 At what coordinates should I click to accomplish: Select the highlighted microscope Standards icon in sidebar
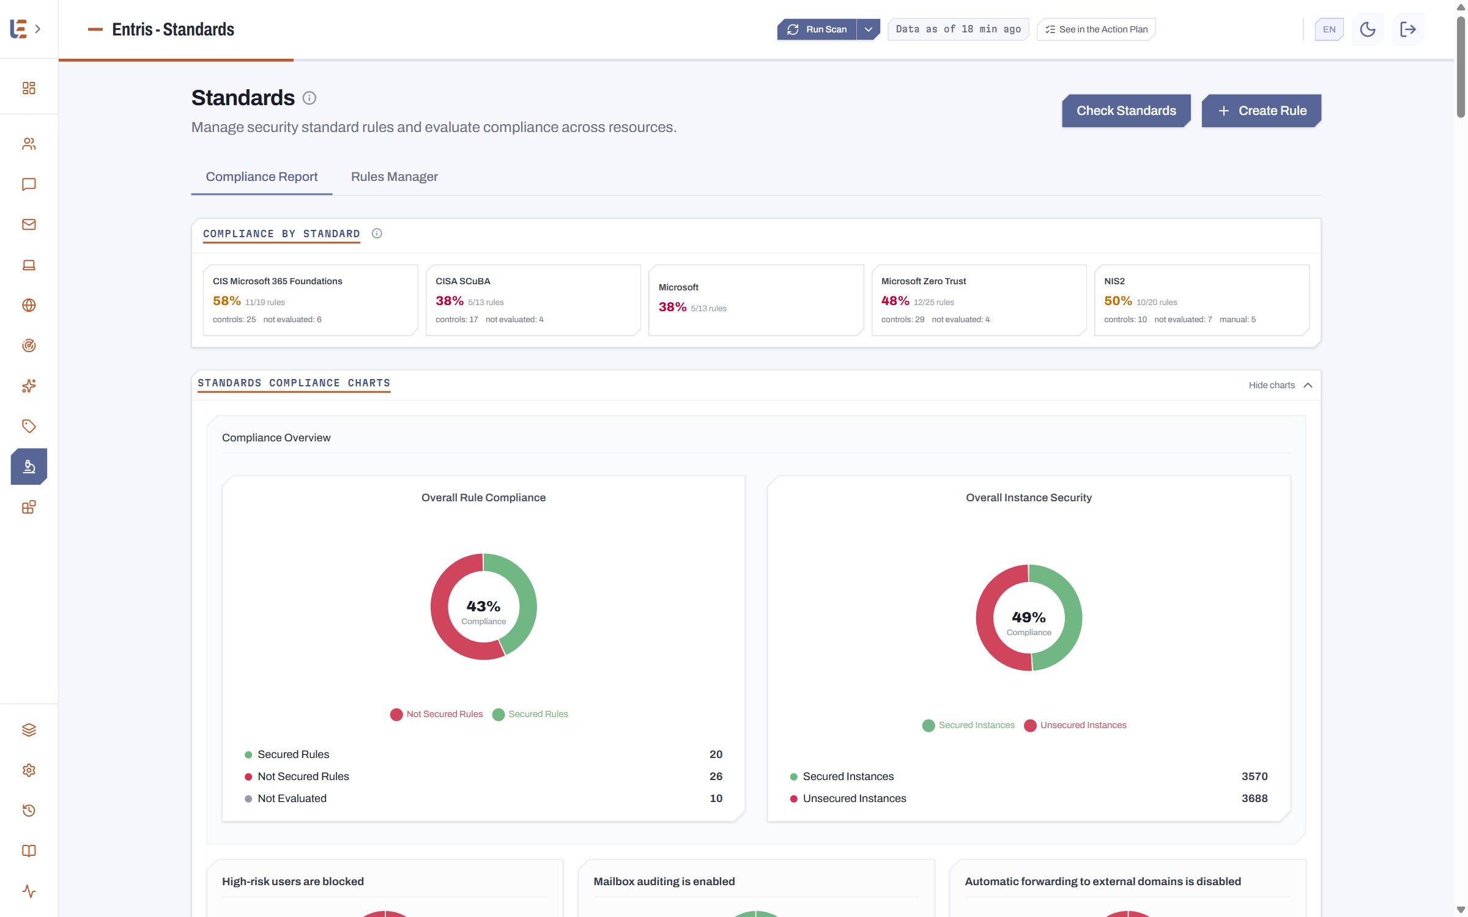[29, 466]
